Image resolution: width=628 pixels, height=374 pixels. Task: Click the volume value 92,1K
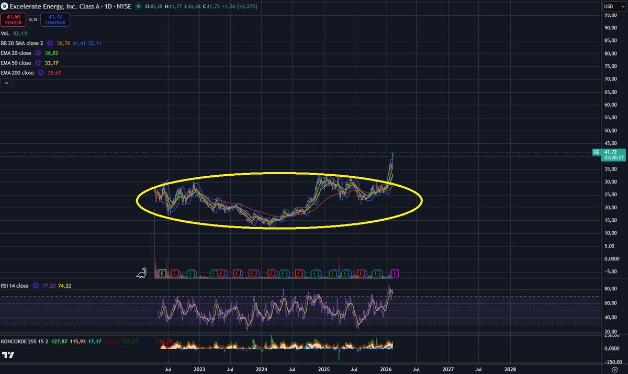pyautogui.click(x=20, y=33)
